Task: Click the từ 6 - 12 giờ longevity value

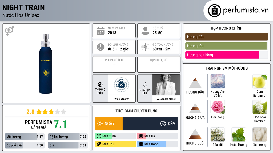Action: (x=118, y=49)
